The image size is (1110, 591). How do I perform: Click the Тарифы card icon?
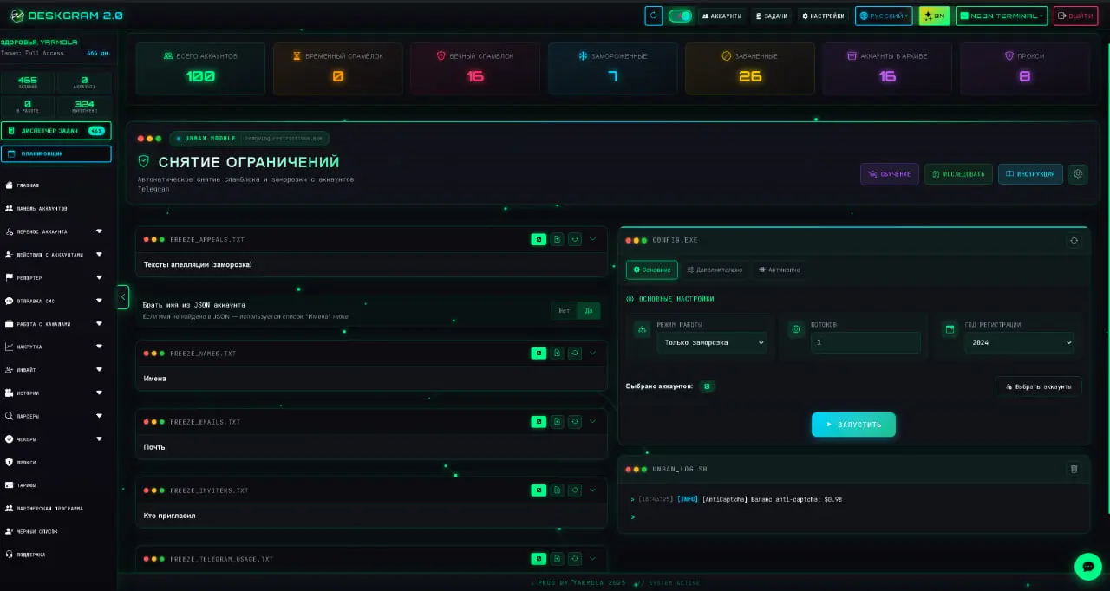click(x=9, y=485)
